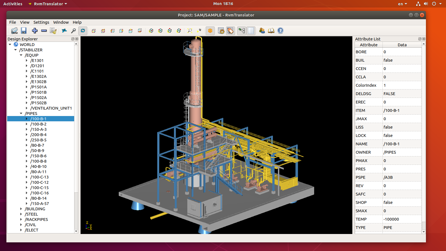Expand the /BUILDING tree node
The image size is (446, 251).
tap(21, 209)
